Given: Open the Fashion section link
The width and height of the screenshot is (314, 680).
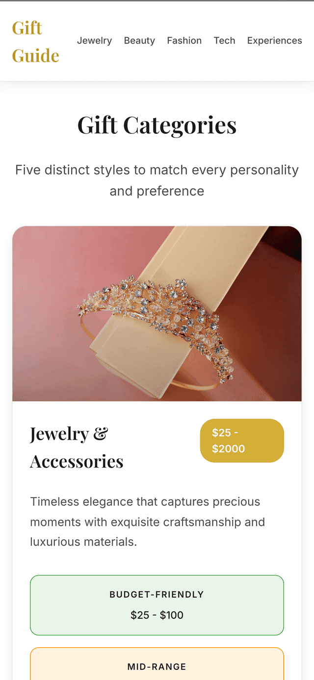Looking at the screenshot, I should pos(184,41).
